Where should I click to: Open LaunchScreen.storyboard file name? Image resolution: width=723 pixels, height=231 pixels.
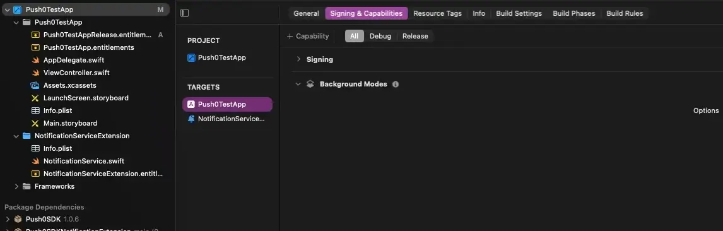(x=86, y=98)
